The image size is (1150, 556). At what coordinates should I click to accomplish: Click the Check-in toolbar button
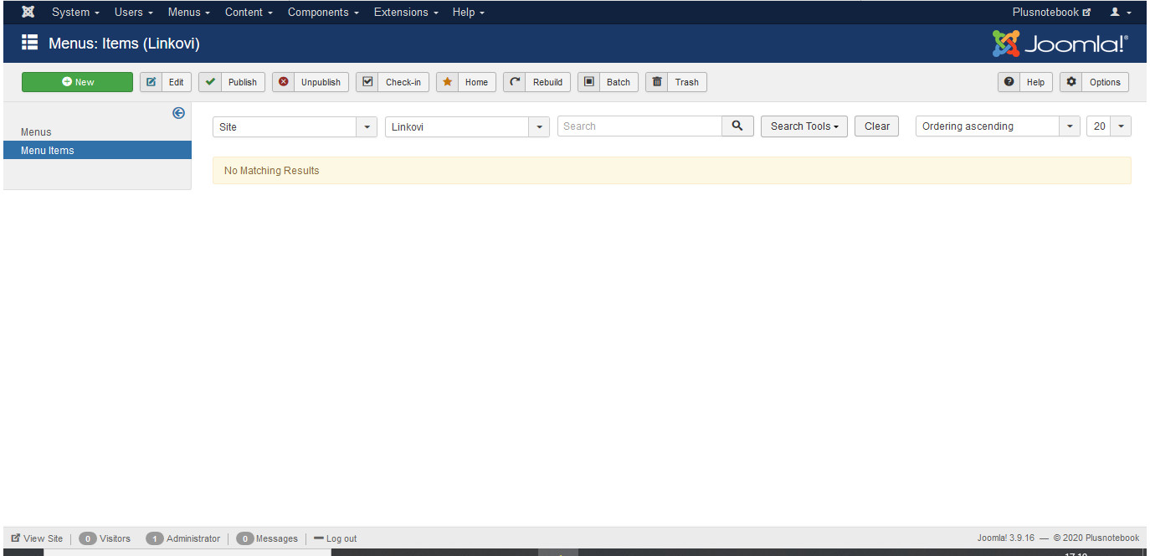tap(393, 82)
